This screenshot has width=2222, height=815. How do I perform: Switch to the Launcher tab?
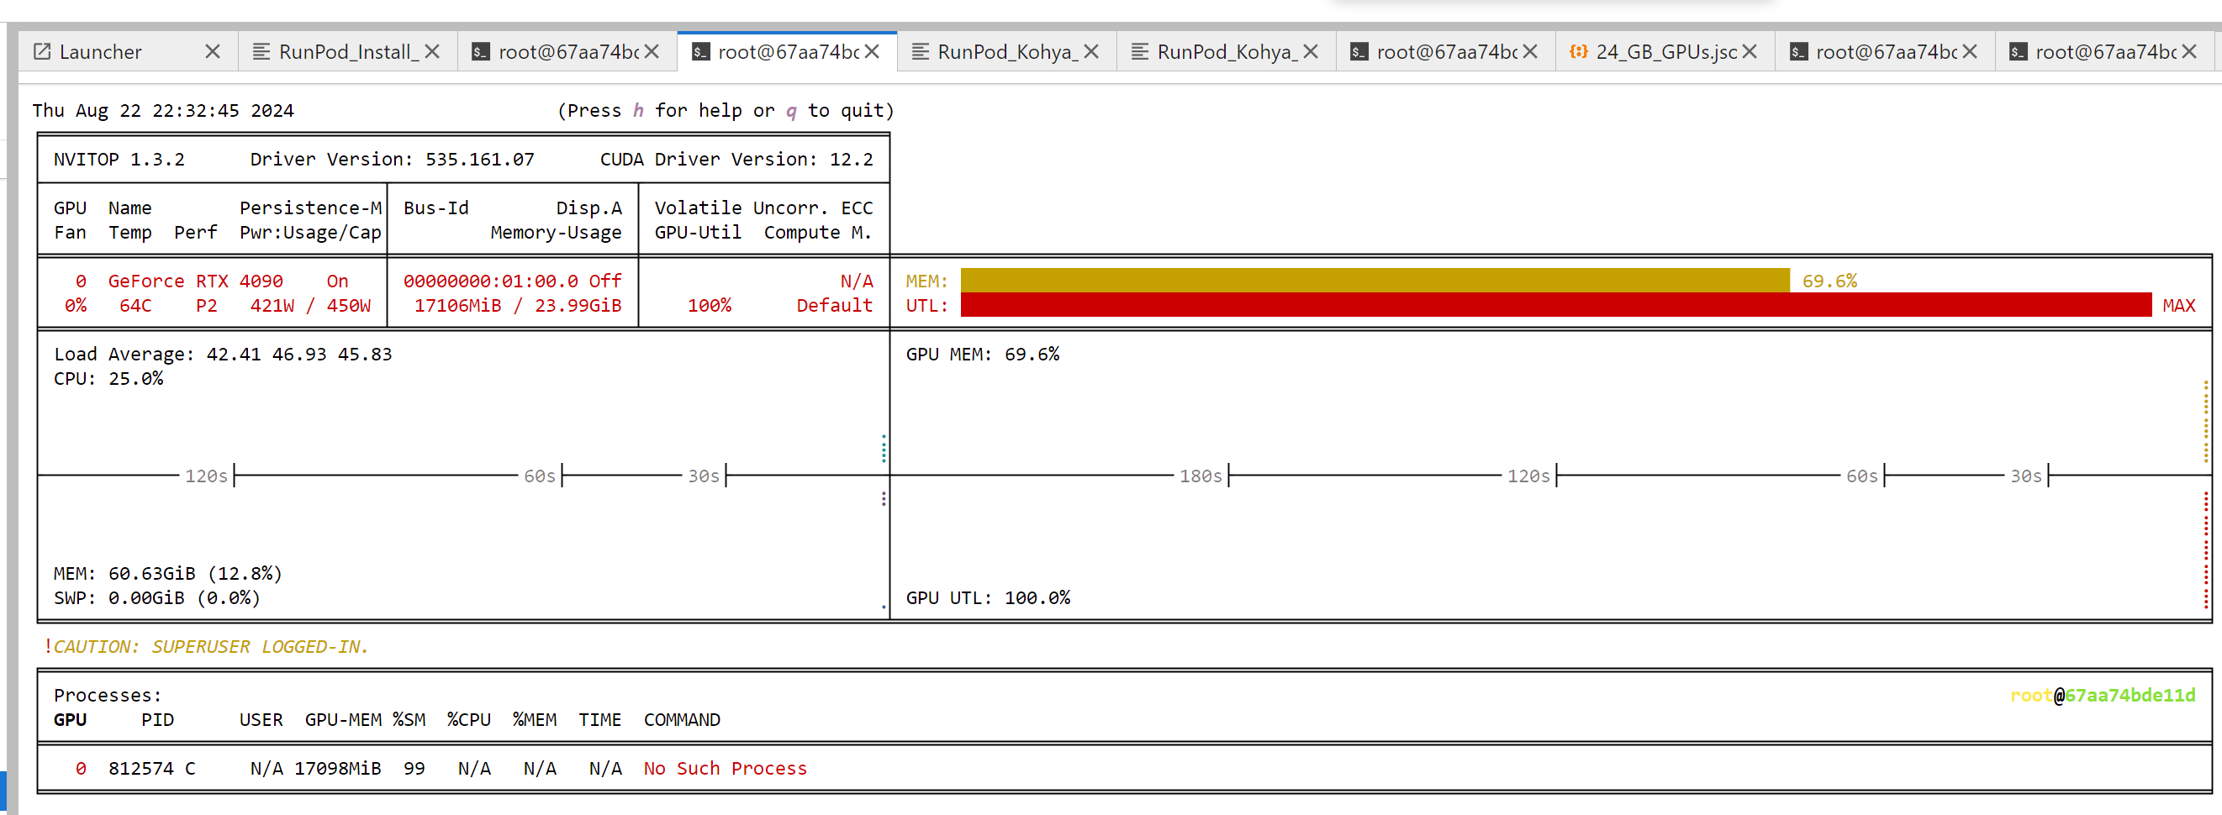tap(128, 52)
